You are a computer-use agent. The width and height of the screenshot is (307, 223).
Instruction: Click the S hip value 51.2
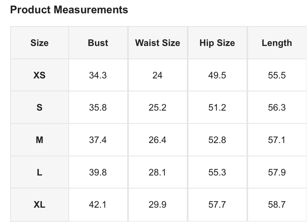coord(217,107)
